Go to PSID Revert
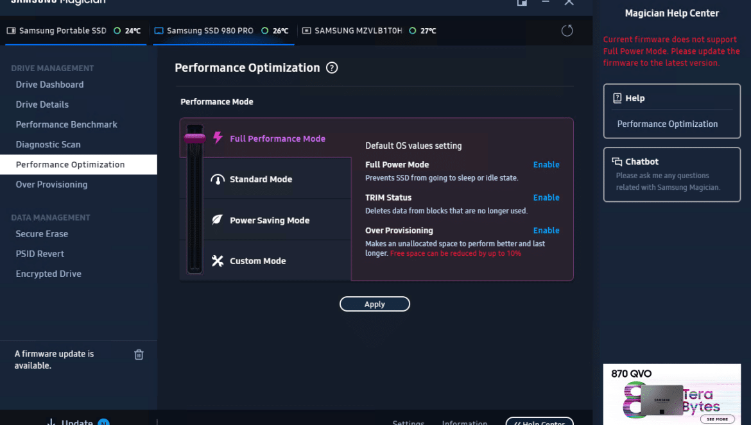751x425 pixels. (40, 254)
